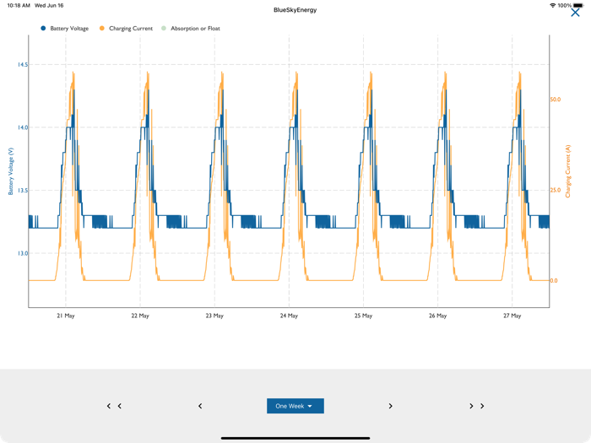Click the Charging Current (A) axis title
The image size is (591, 443).
point(568,171)
